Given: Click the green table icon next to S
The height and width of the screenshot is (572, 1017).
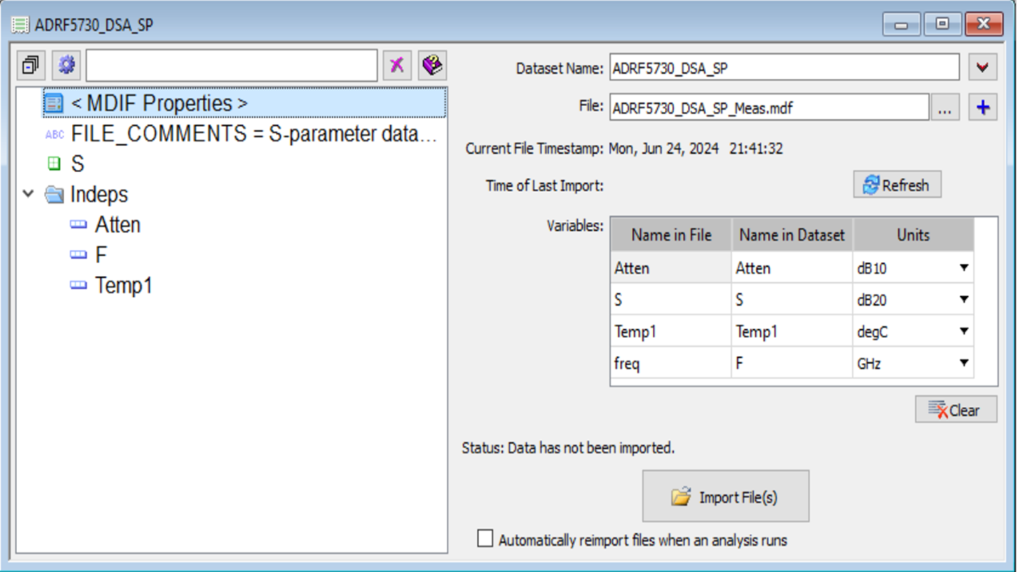Looking at the screenshot, I should (x=54, y=163).
